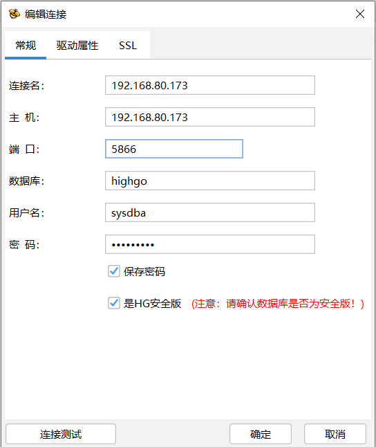Focus the 主机 host address field
This screenshot has width=376, height=447.
[210, 117]
